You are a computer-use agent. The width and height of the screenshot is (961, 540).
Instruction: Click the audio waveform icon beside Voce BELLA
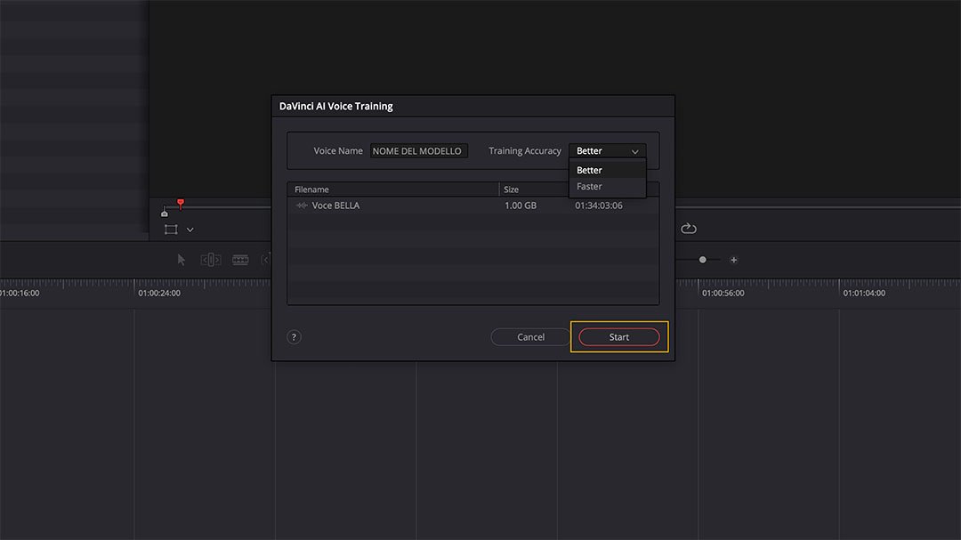coord(302,206)
